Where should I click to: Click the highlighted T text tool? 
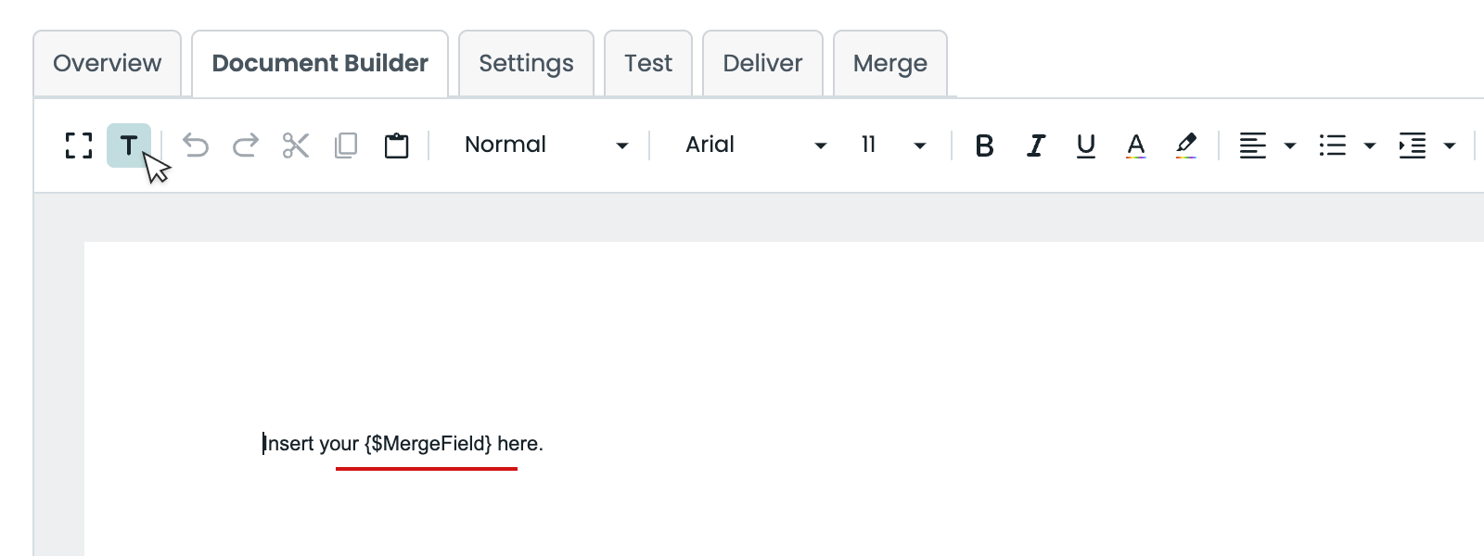tap(129, 145)
